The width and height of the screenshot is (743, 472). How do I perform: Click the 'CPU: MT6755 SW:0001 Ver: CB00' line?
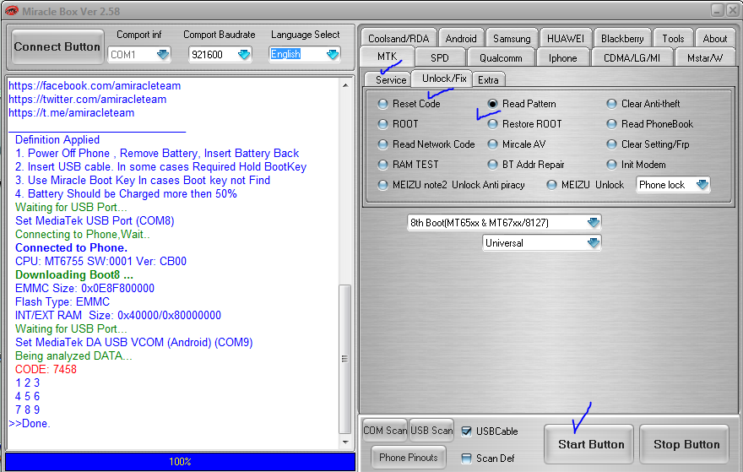(x=101, y=261)
